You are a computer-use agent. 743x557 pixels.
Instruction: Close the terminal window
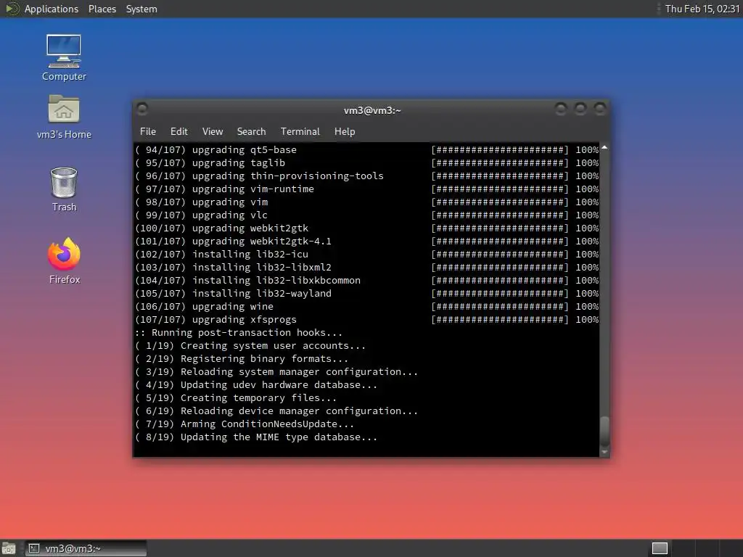pos(600,110)
